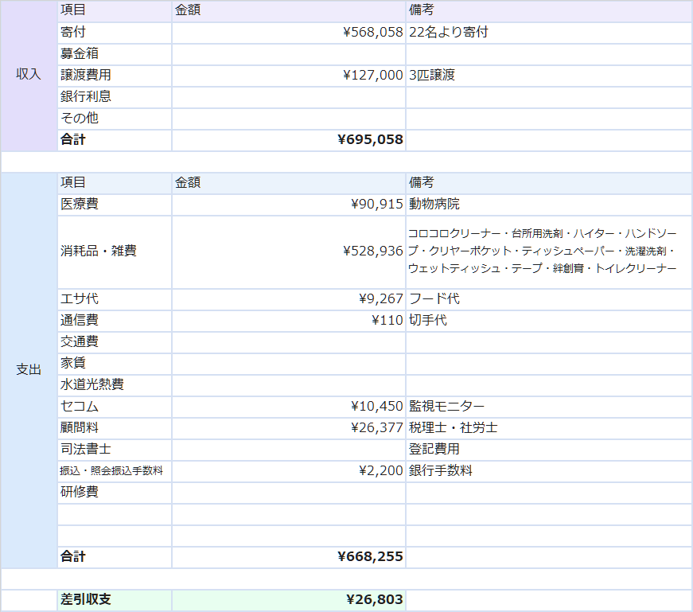Select the セコム amount ¥10,450 cell
Screen dimensions: 693x612
[288, 407]
